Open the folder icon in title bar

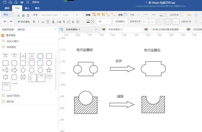click(22, 2)
